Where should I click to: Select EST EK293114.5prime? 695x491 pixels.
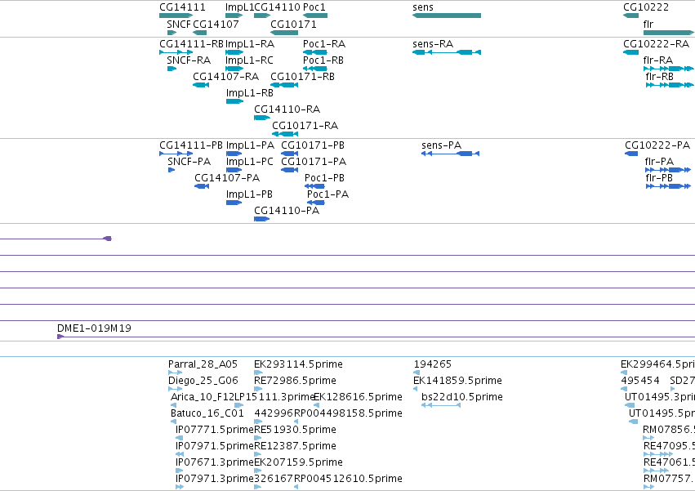[258, 373]
